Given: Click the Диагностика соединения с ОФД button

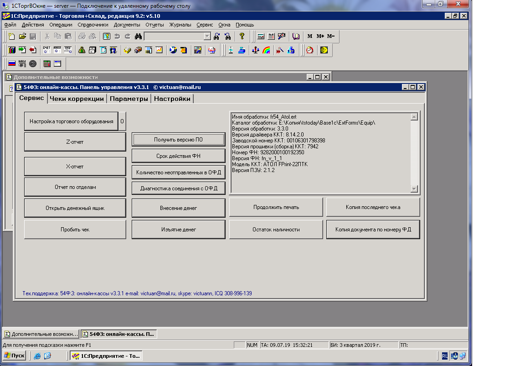Looking at the screenshot, I should click(178, 188).
